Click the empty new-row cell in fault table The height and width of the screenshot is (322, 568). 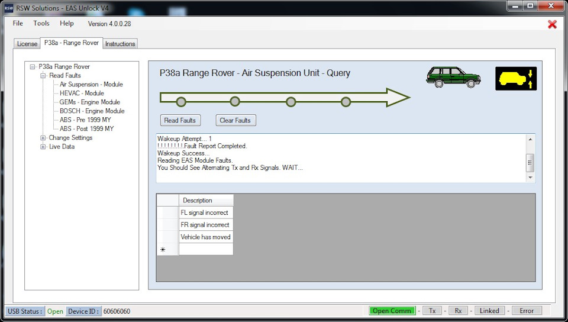tap(206, 249)
